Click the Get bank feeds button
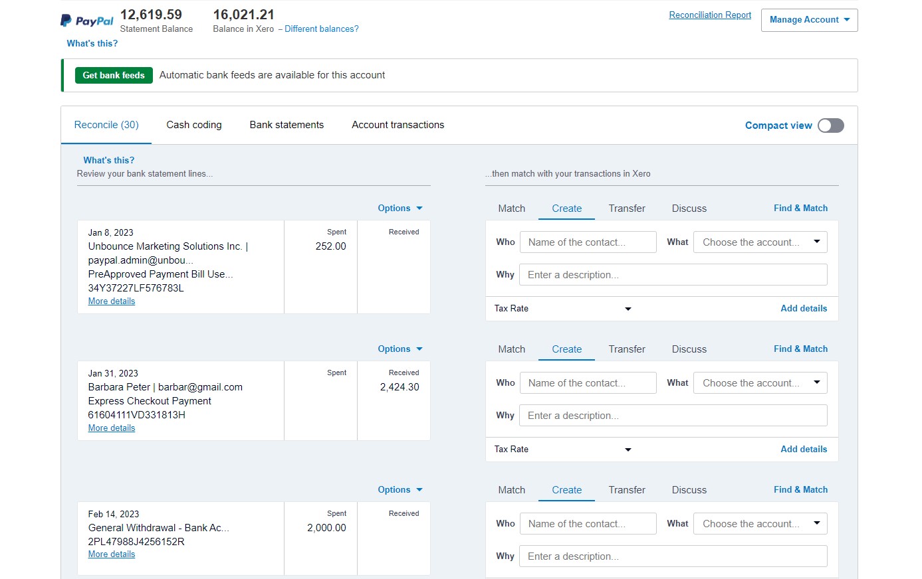Screen dimensions: 922x579 (114, 75)
